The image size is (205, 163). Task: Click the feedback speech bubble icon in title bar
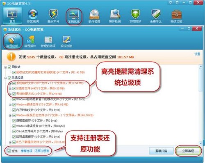[x=171, y=2]
